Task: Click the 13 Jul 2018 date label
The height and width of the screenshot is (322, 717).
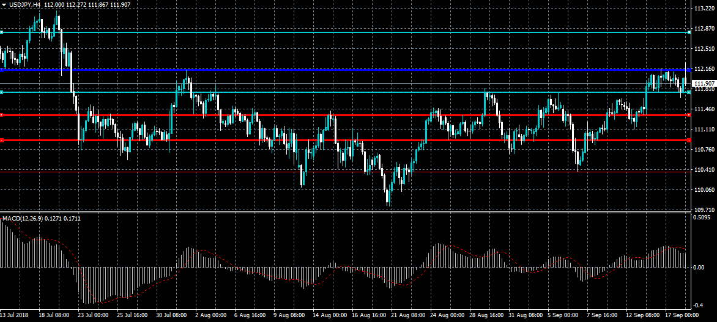Action: coord(14,316)
